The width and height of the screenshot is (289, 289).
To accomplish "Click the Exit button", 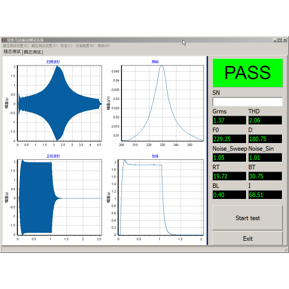I will tap(248, 238).
